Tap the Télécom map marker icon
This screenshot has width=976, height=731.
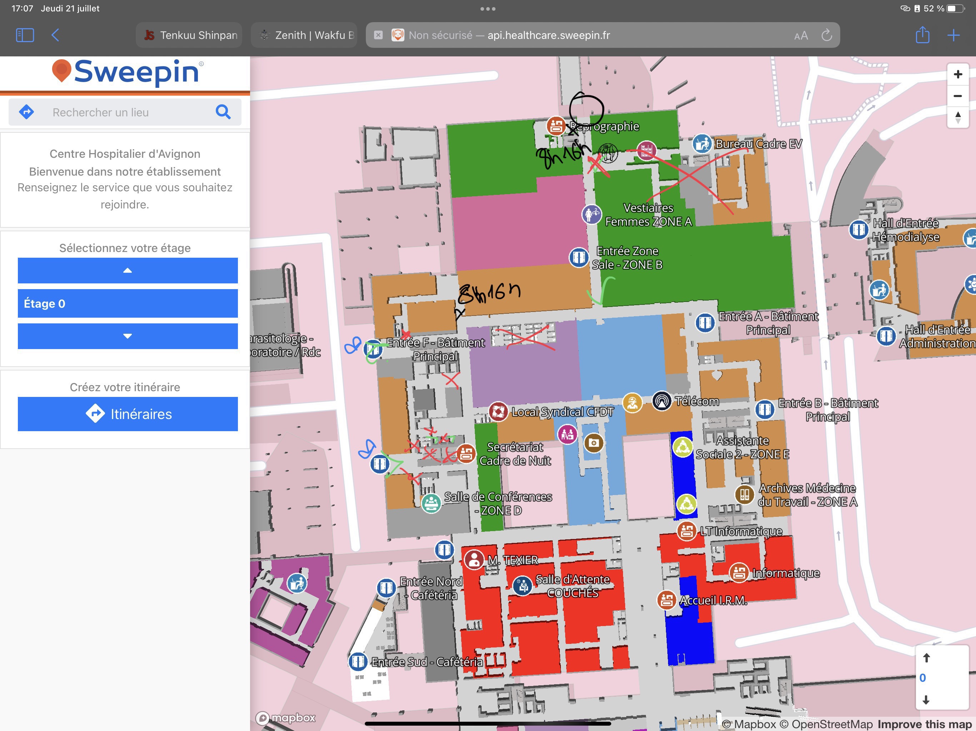661,401
